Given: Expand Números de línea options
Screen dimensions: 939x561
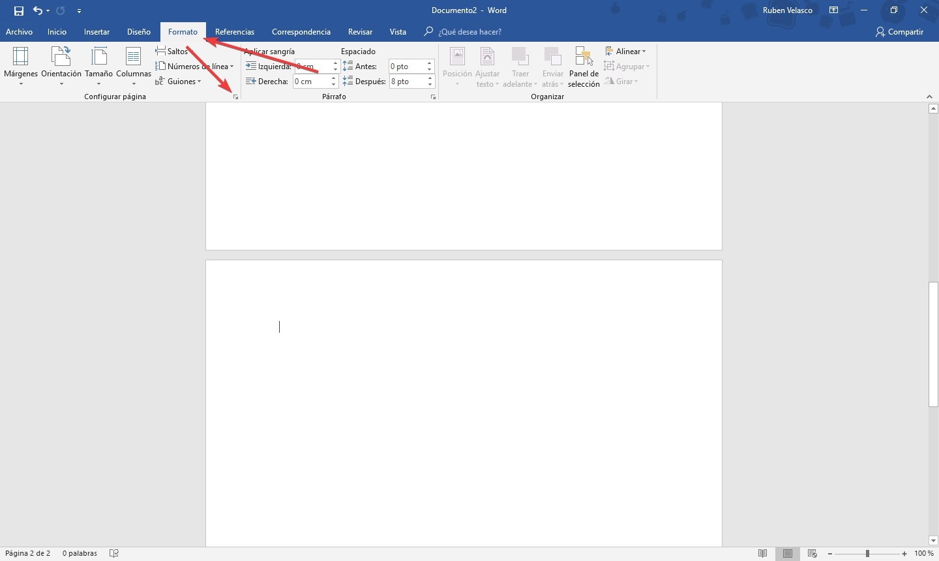Looking at the screenshot, I should (194, 66).
